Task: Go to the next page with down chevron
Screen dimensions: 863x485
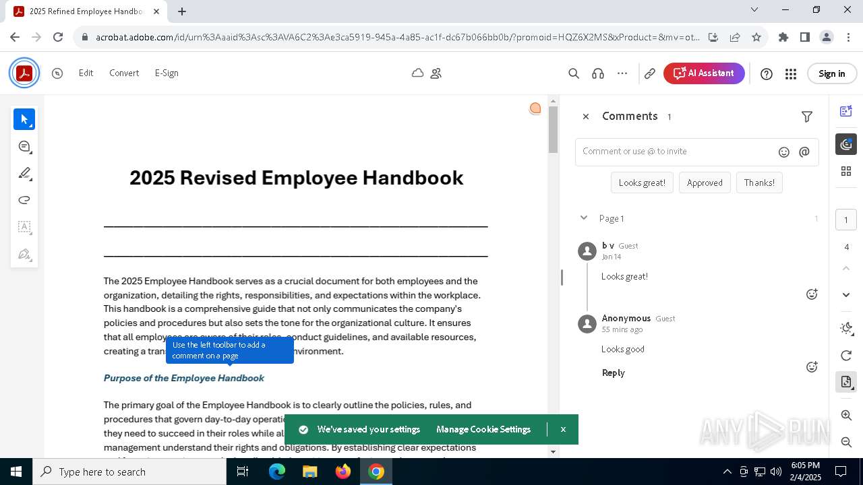Action: pyautogui.click(x=846, y=295)
